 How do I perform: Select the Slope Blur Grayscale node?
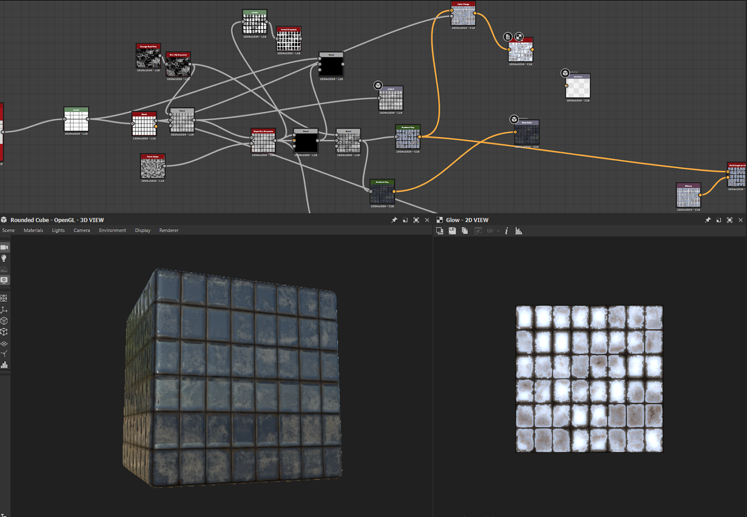263,141
